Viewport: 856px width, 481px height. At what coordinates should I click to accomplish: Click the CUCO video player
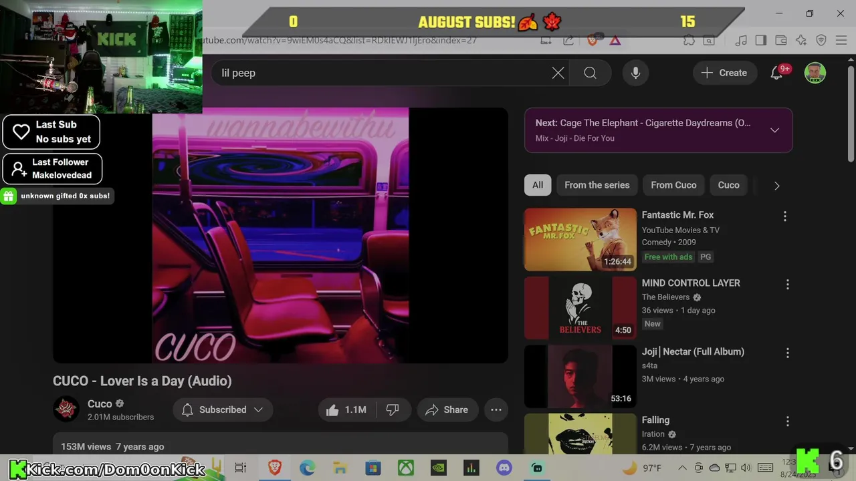[280, 235]
